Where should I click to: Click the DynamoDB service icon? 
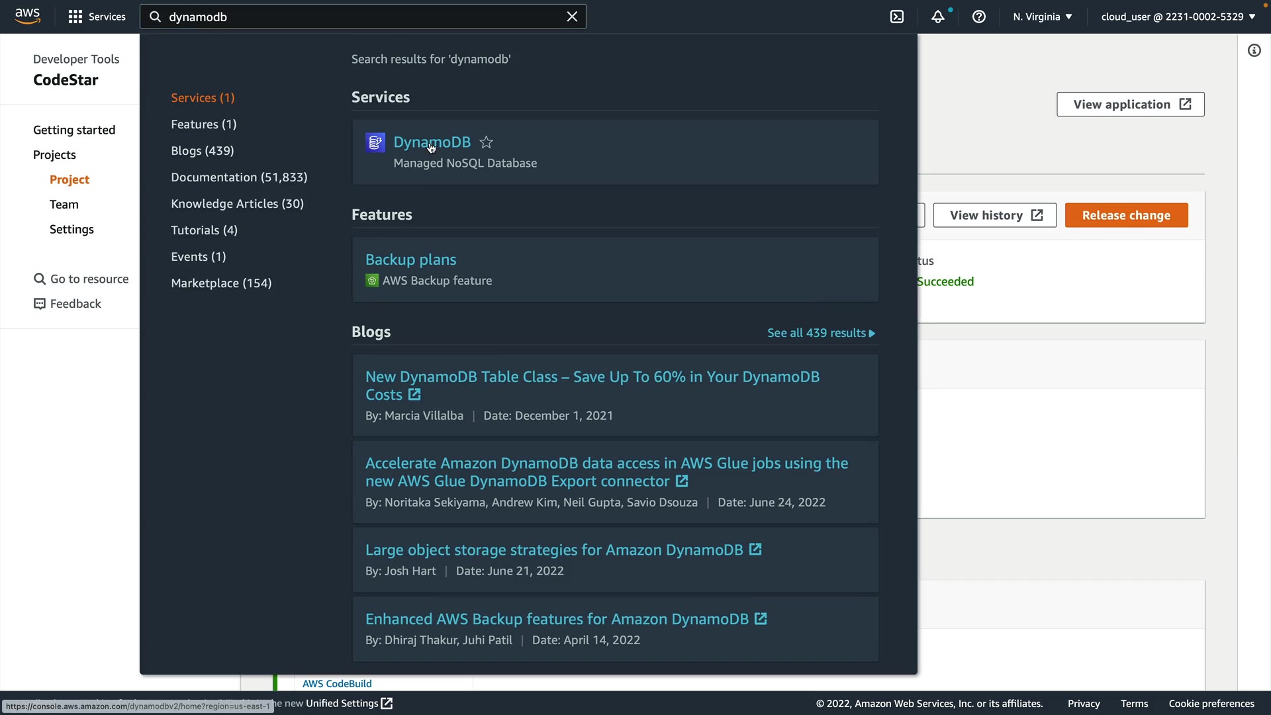coord(375,142)
